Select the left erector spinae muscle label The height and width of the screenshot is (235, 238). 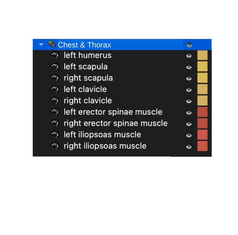tap(113, 112)
